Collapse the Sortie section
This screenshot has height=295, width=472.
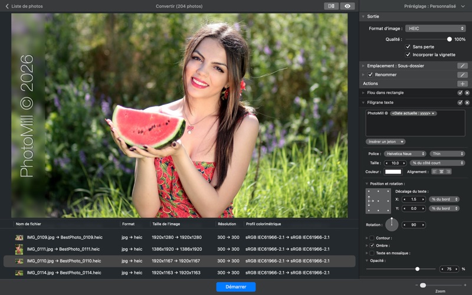pyautogui.click(x=363, y=17)
